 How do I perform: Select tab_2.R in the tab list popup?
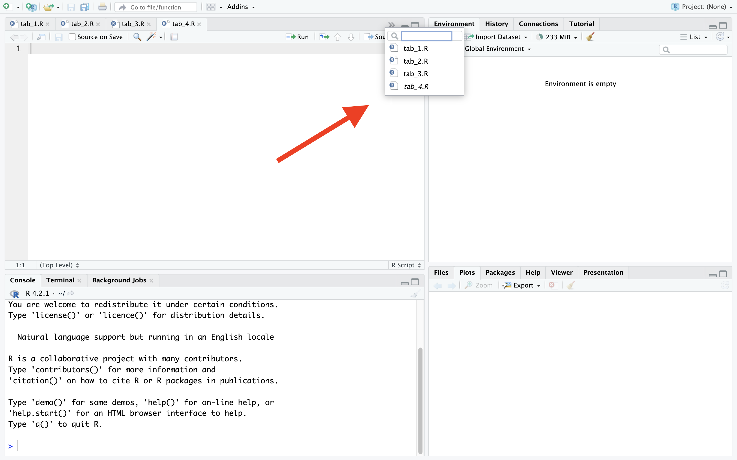[x=424, y=61]
